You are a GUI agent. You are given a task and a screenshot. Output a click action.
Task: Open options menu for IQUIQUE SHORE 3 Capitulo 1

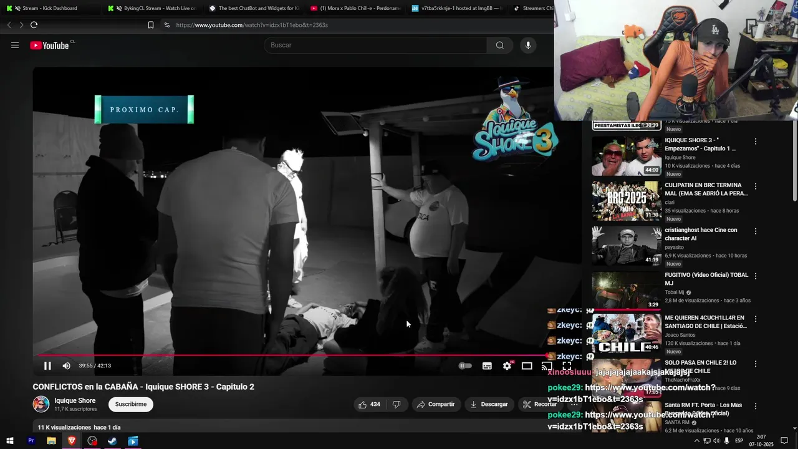pos(756,142)
